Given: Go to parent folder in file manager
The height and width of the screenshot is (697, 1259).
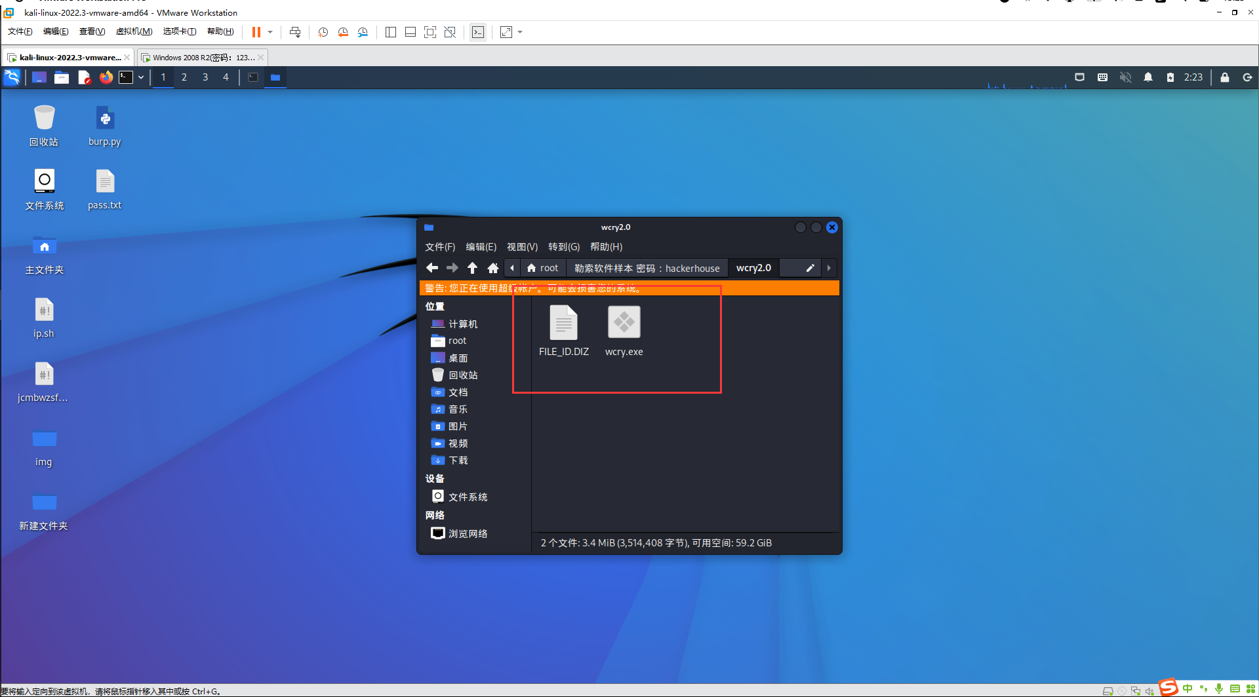Looking at the screenshot, I should pos(472,268).
